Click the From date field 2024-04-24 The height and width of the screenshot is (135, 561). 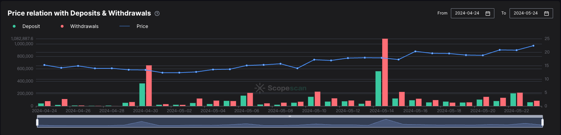pyautogui.click(x=472, y=13)
